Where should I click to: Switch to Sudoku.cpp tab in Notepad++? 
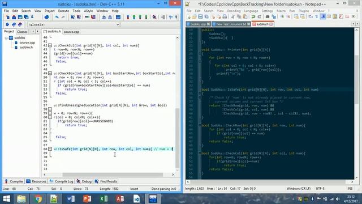coord(198,24)
